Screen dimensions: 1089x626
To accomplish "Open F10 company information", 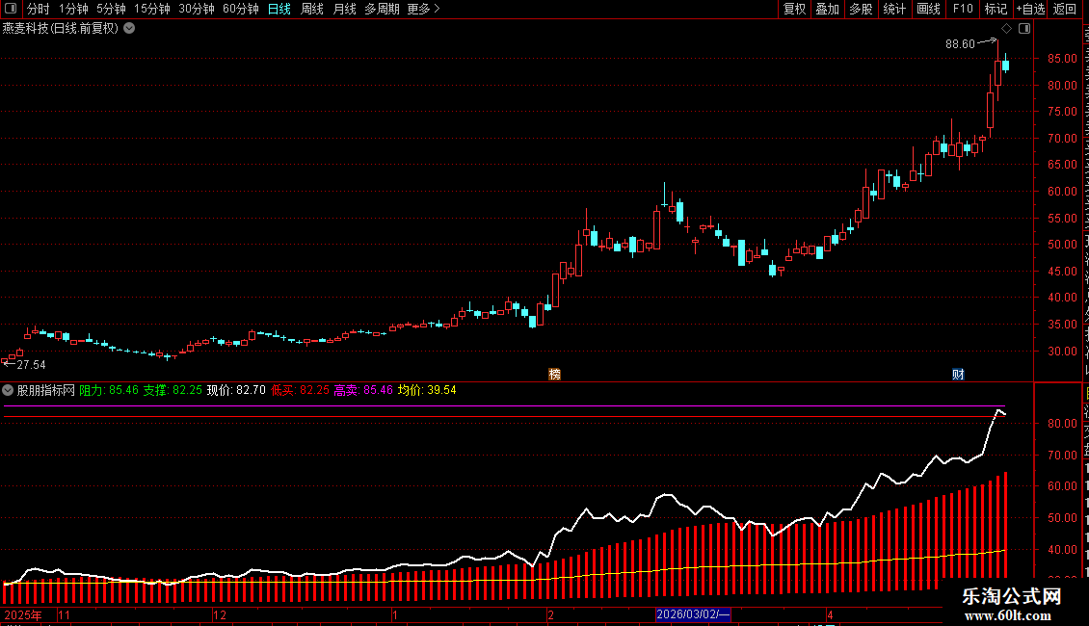I will tap(963, 9).
